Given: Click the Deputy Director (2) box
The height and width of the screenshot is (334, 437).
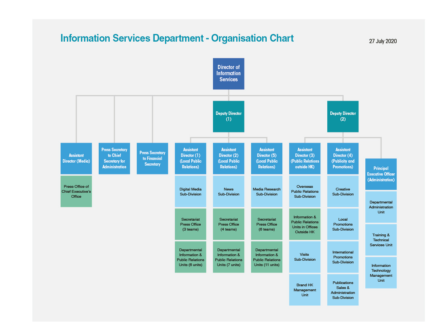Looking at the screenshot, I should click(343, 116).
